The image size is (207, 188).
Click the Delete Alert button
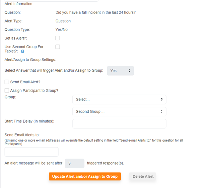[143, 176]
